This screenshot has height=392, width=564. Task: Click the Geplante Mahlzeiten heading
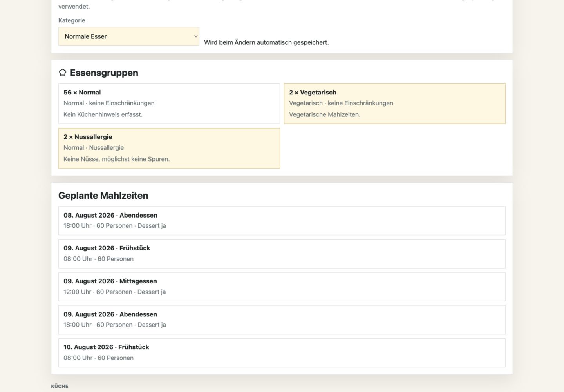pyautogui.click(x=103, y=196)
